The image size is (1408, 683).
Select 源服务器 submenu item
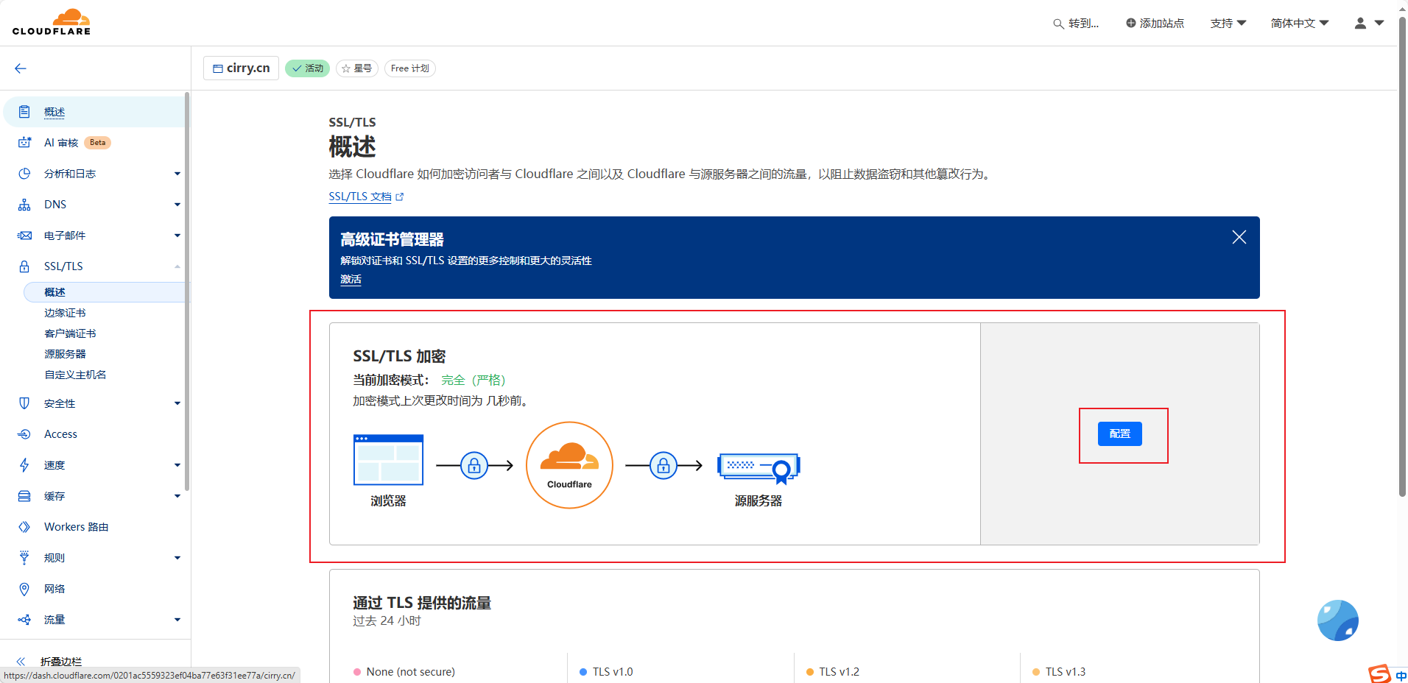[65, 354]
